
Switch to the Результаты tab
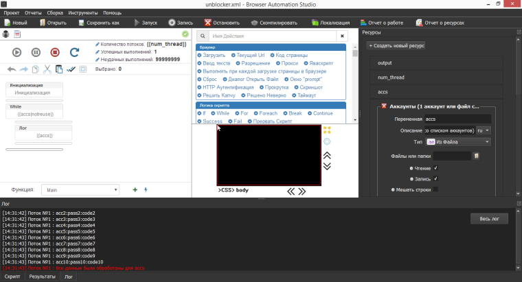(x=41, y=277)
